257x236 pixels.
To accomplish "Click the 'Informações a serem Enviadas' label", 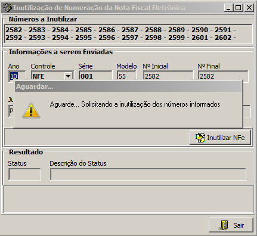I will (61, 52).
